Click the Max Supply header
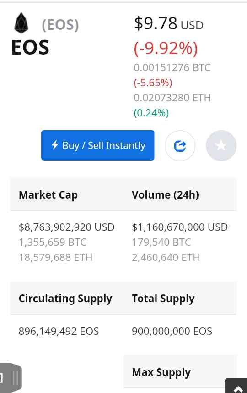Screen dimensions: 247x393 pyautogui.click(x=161, y=372)
